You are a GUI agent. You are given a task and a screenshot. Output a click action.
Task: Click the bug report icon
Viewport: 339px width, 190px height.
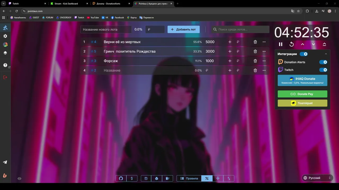click(157, 178)
